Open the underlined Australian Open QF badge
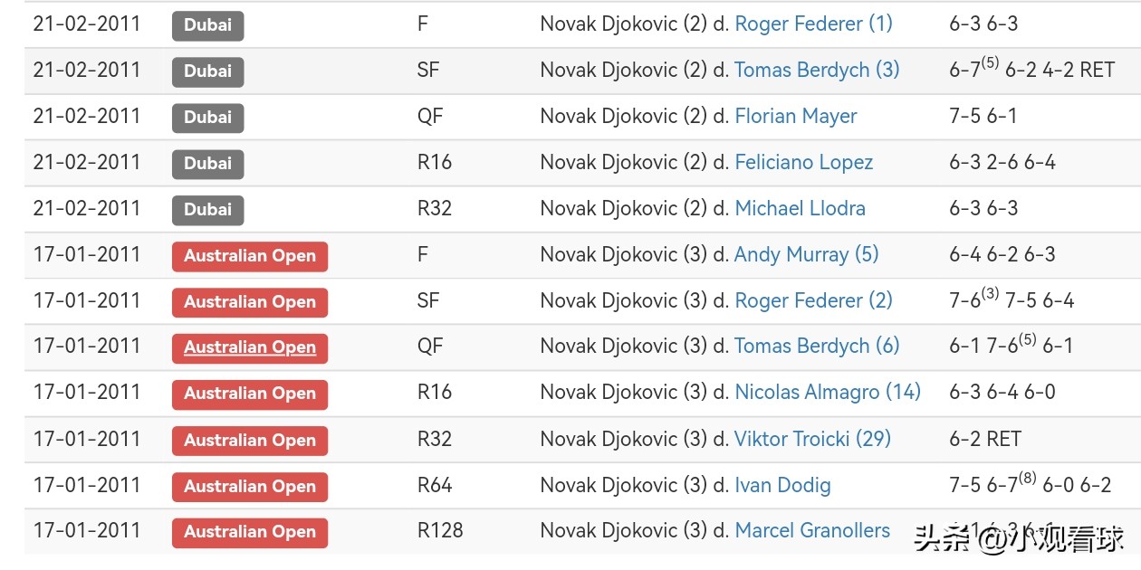Image resolution: width=1141 pixels, height=570 pixels. point(250,348)
